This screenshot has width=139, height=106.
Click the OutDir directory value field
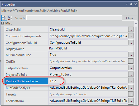(88, 61)
